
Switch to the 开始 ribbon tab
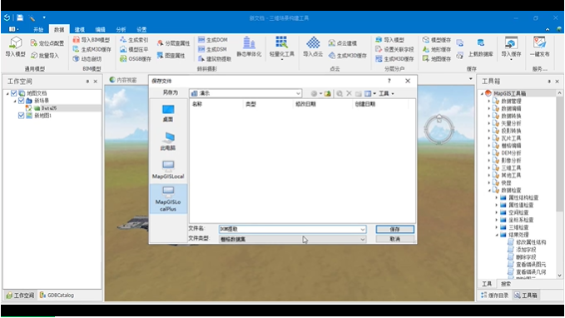coord(38,30)
